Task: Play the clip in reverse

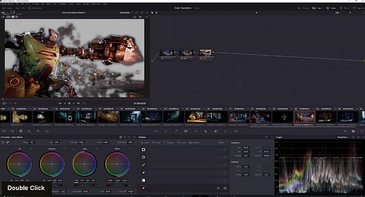Action: click(65, 103)
